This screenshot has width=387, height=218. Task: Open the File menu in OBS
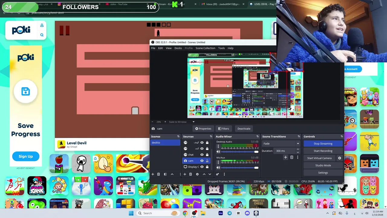point(153,48)
